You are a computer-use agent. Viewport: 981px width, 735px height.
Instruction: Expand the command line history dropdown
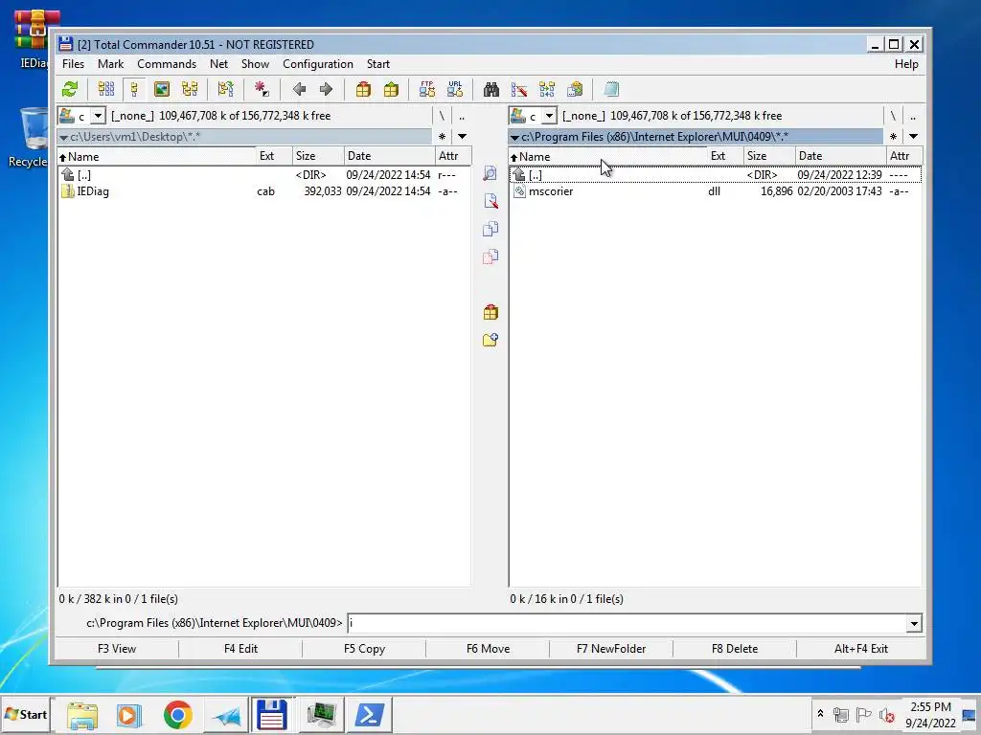(914, 623)
